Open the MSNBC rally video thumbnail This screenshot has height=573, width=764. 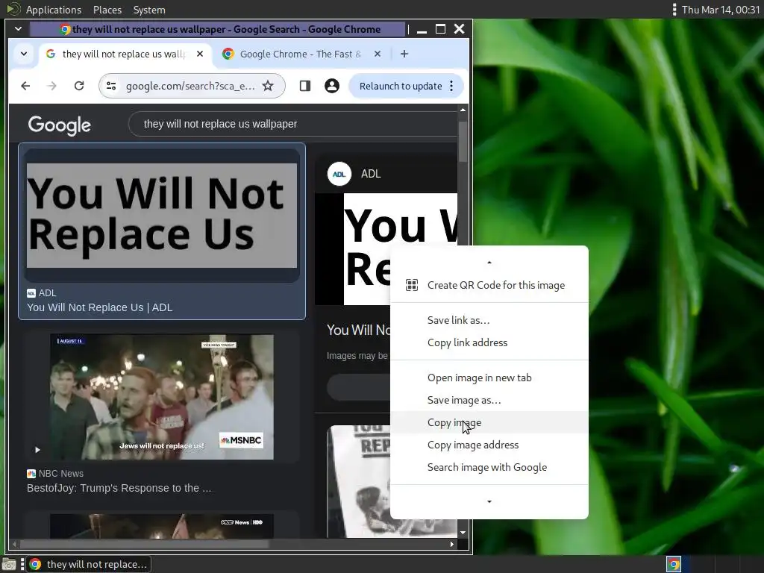coord(162,397)
